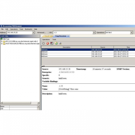Expand the HOST-RESOURCES-MIB tree node
The height and width of the screenshot is (135, 135).
tap(1, 43)
